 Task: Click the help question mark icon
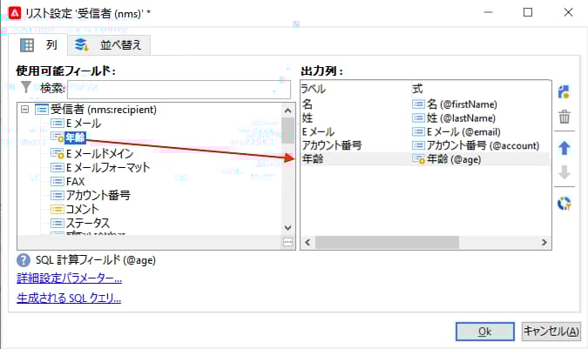coord(24,260)
